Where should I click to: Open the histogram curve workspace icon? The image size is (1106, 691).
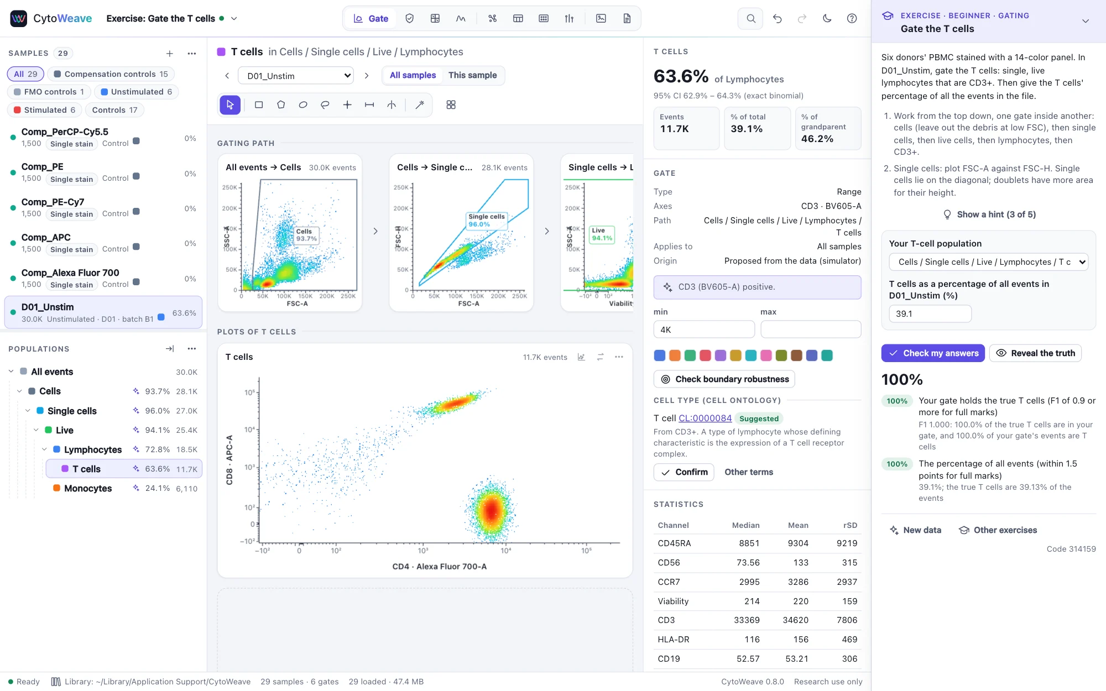pyautogui.click(x=461, y=18)
